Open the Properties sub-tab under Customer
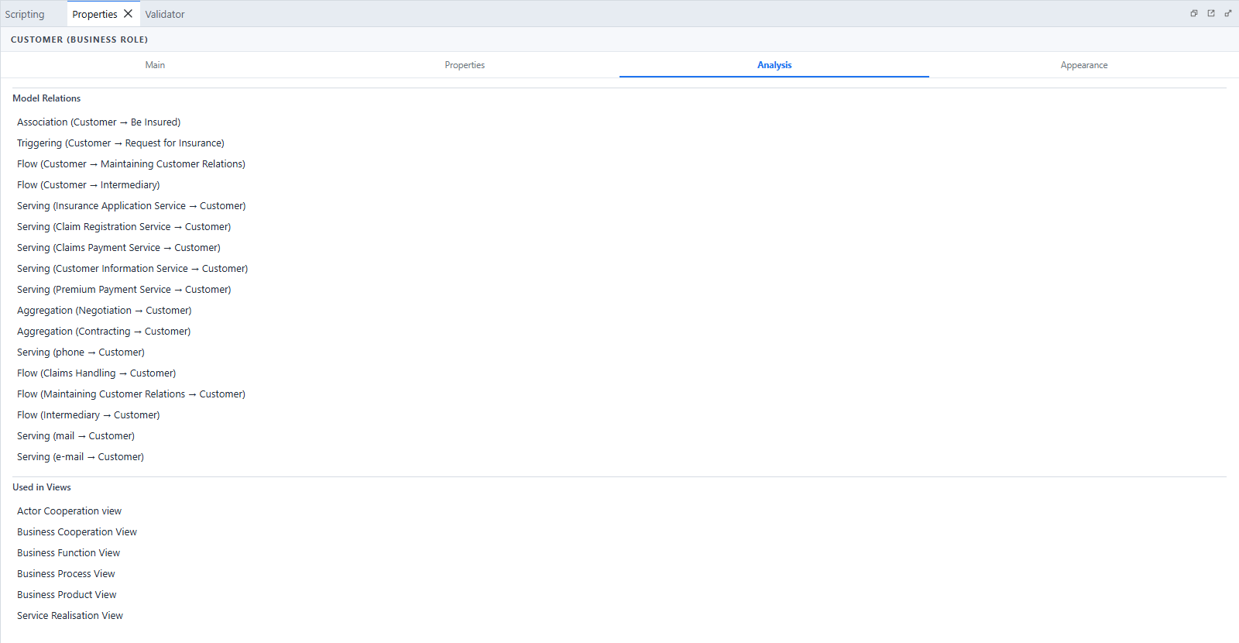Viewport: 1239px width, 643px height. pos(465,65)
